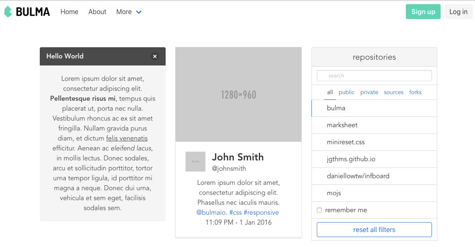Switch to the public filter tab

(347, 92)
